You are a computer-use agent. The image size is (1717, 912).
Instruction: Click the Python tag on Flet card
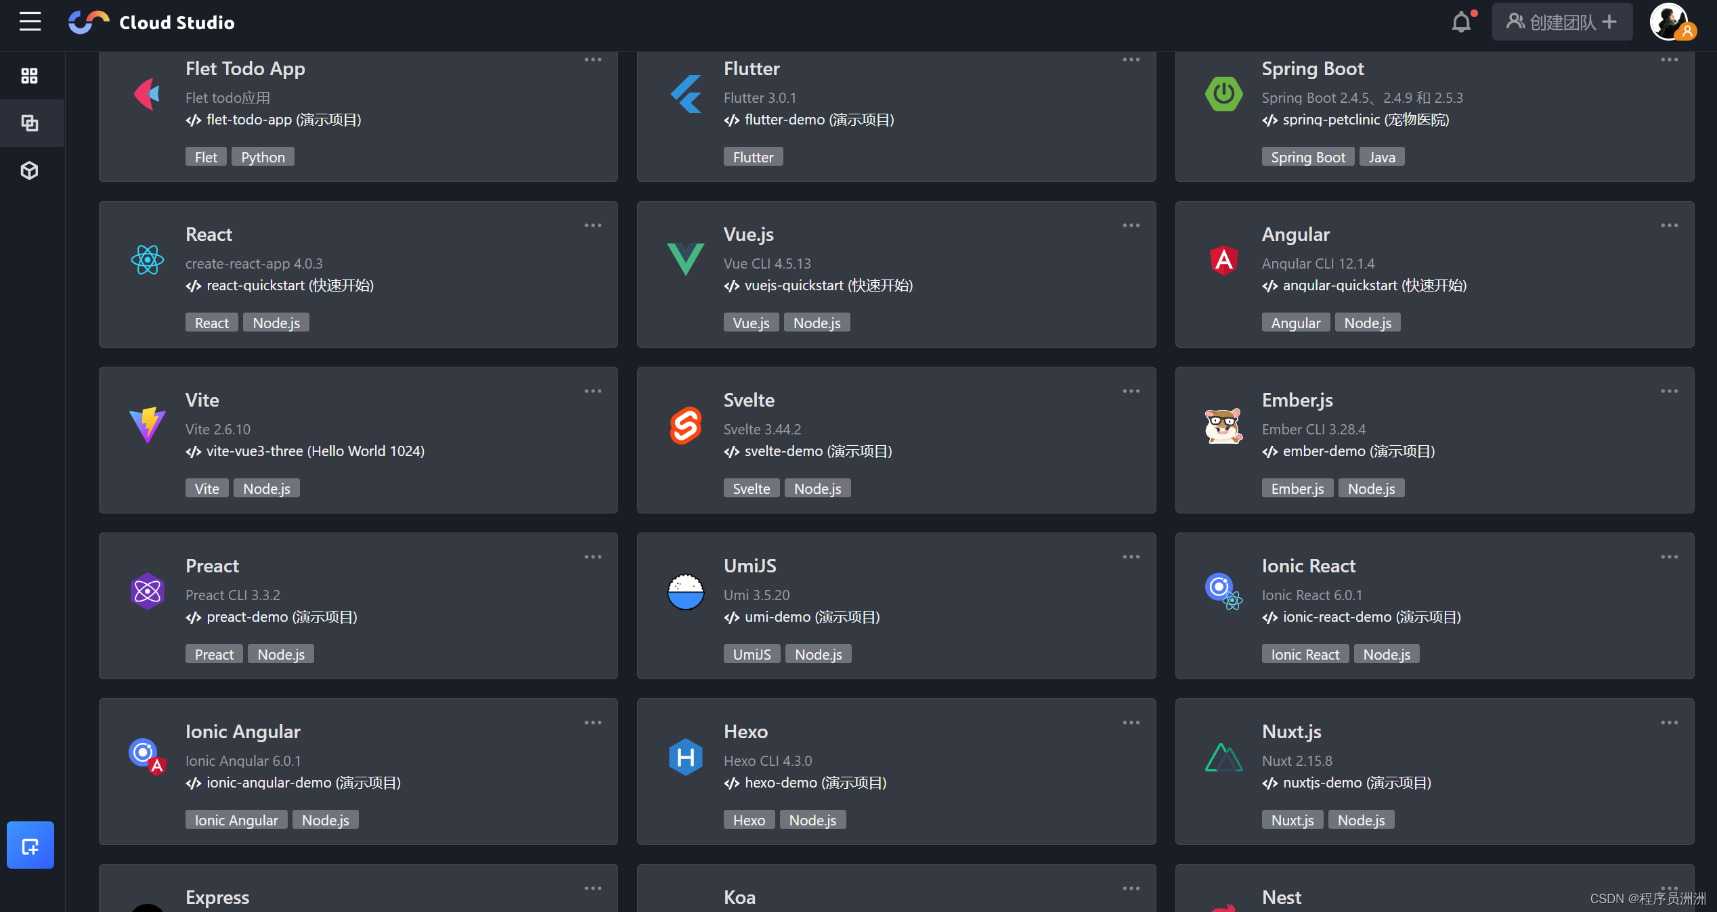263,157
